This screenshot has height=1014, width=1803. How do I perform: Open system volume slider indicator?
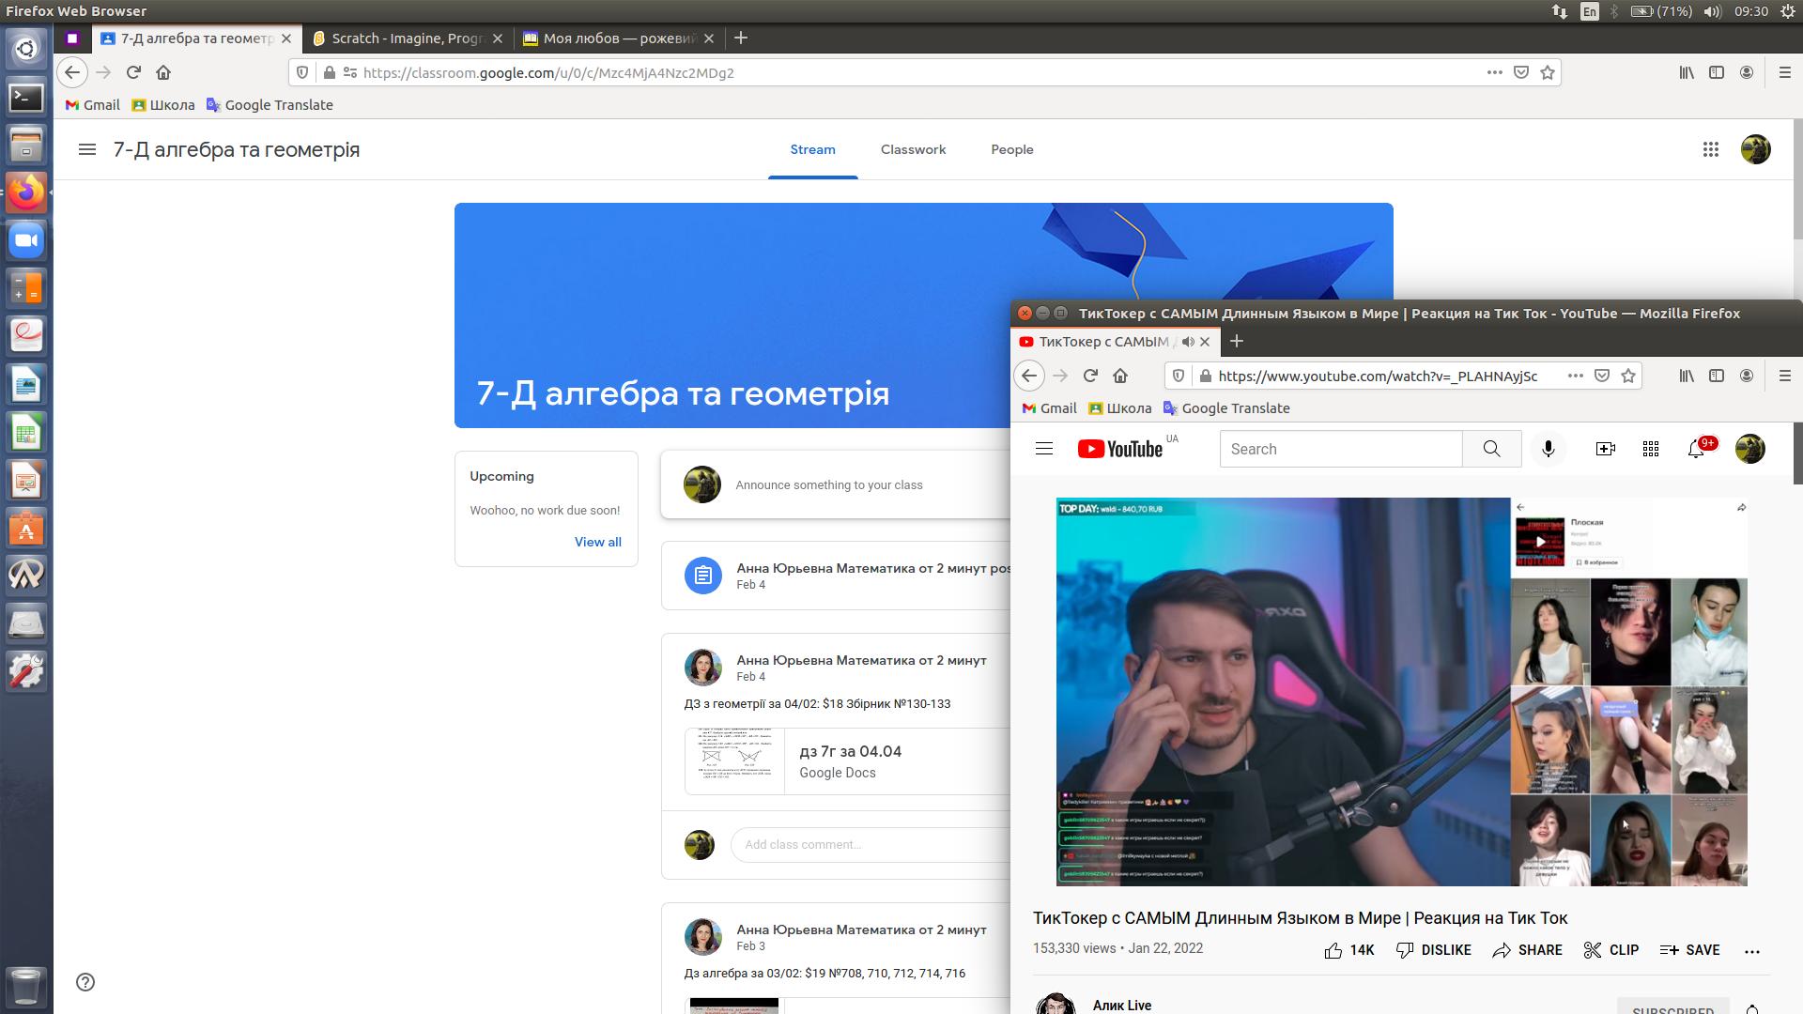tap(1712, 11)
